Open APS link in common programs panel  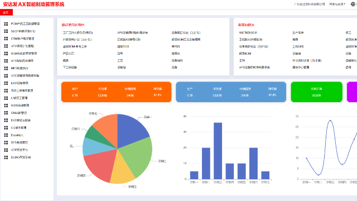coord(254,68)
